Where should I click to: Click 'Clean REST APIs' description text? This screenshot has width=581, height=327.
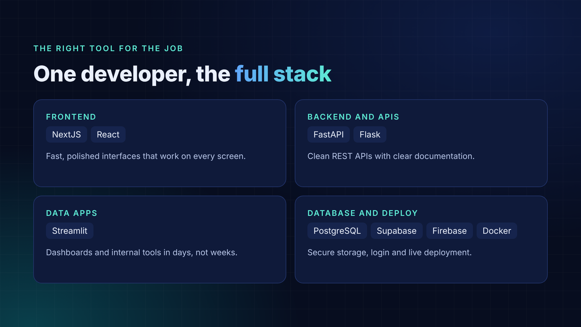click(x=391, y=156)
